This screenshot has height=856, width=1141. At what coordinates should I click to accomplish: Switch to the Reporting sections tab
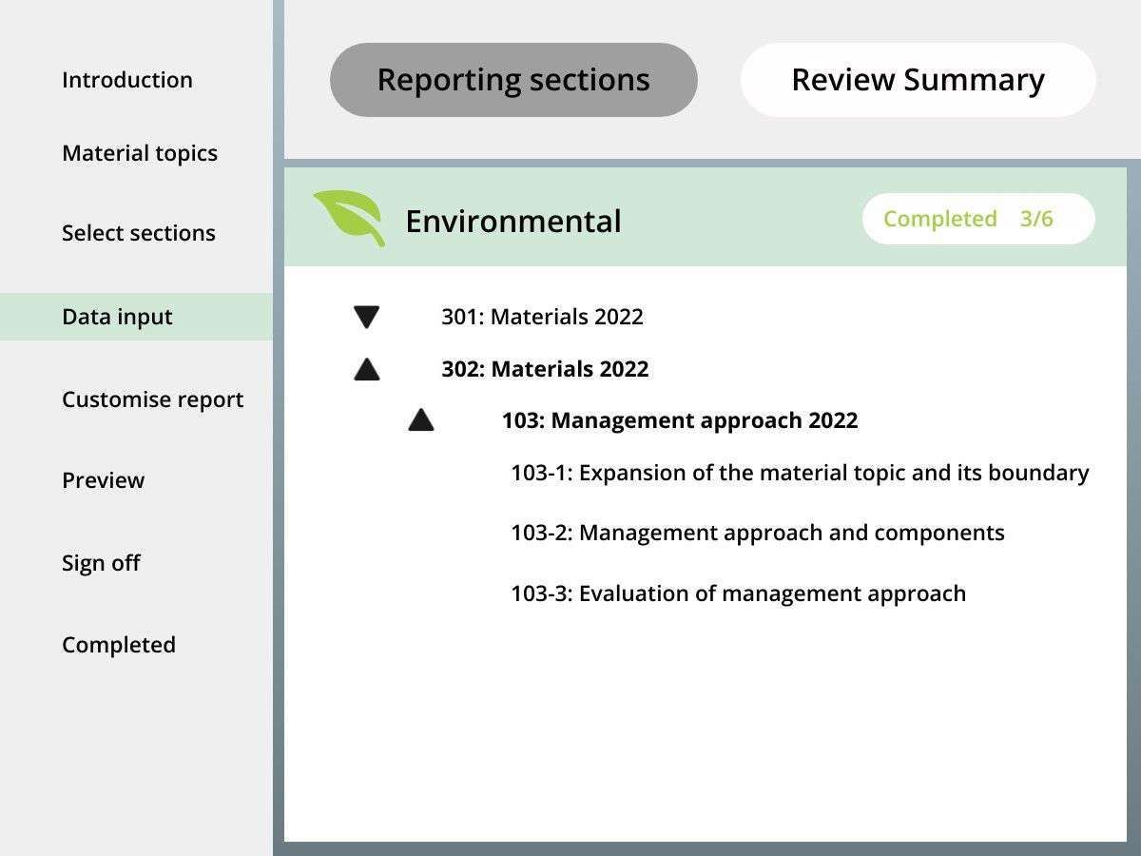[513, 80]
